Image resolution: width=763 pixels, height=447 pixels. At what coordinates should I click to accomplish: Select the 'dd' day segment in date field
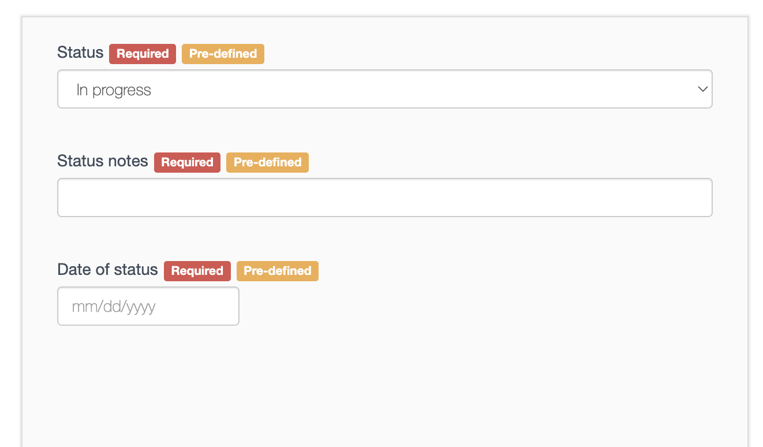[x=111, y=306]
